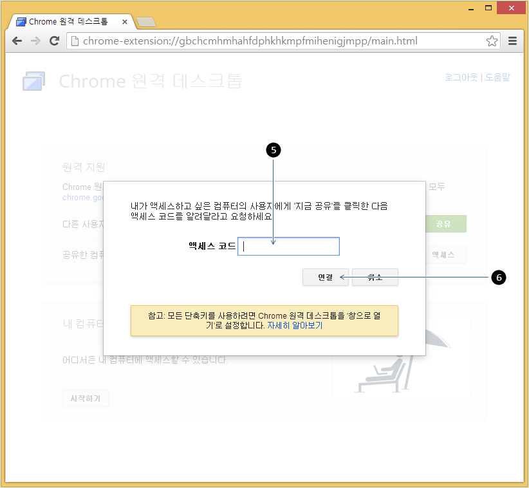Click the page icon in address bar

pyautogui.click(x=75, y=41)
